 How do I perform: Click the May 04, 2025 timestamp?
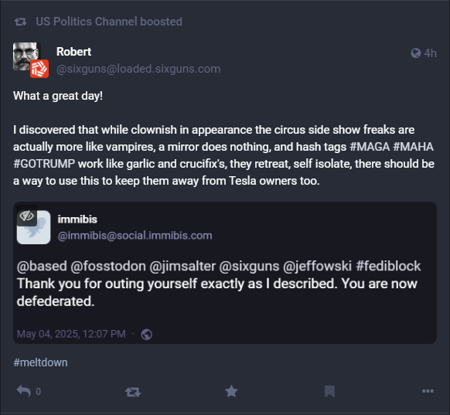pos(71,334)
